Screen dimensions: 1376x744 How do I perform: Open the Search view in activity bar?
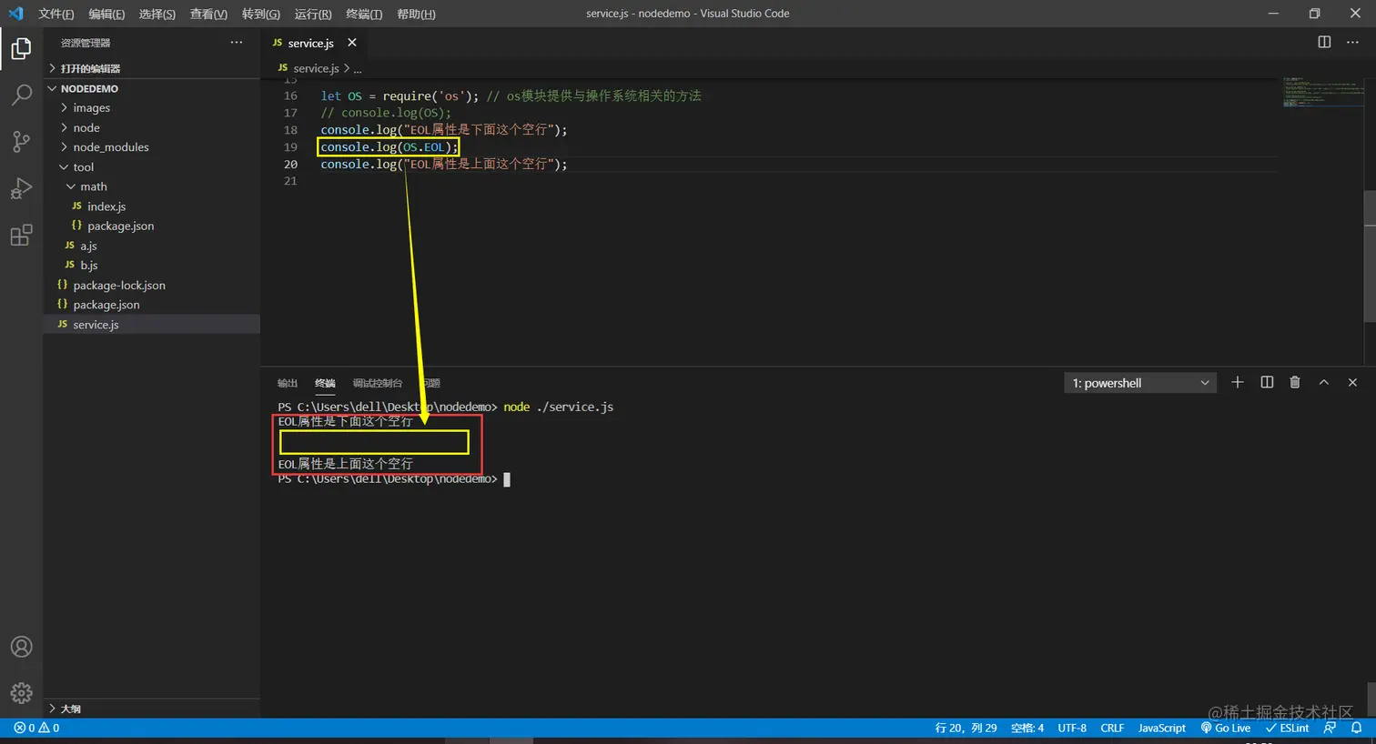[x=21, y=95]
